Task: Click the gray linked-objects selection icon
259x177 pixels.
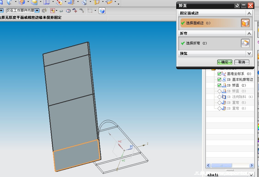Action: (44, 11)
